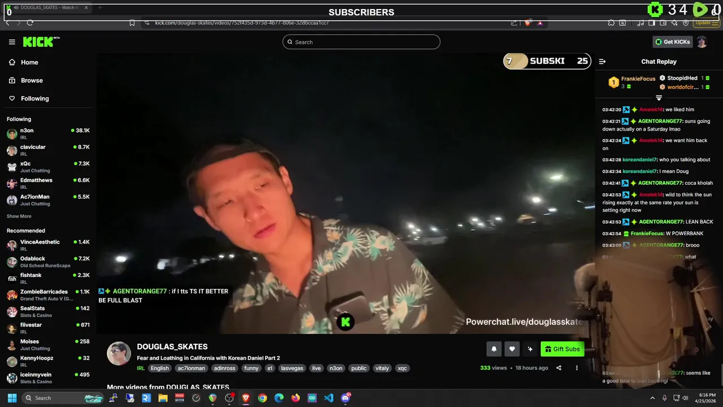723x407 pixels.
Task: Click the Get KICKs button
Action: click(672, 42)
